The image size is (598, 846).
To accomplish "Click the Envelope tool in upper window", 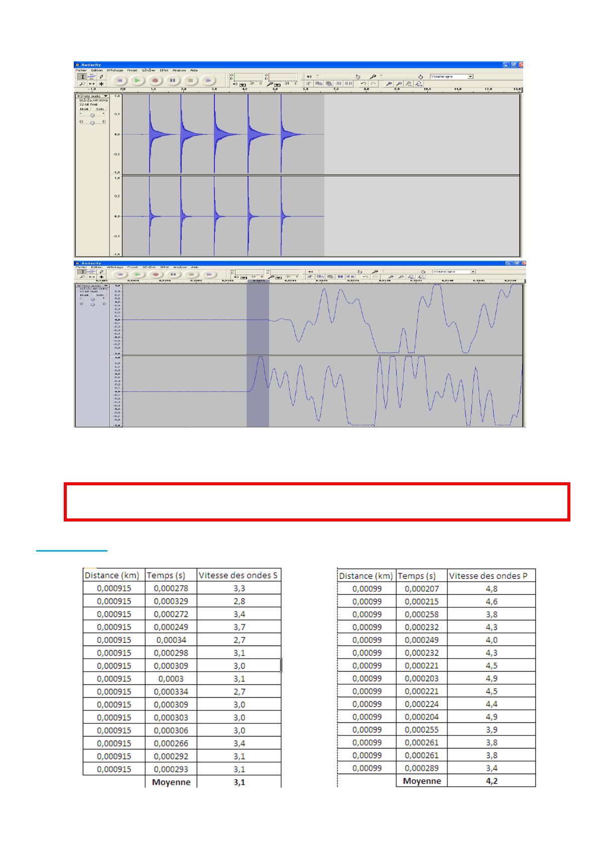I will pyautogui.click(x=92, y=77).
